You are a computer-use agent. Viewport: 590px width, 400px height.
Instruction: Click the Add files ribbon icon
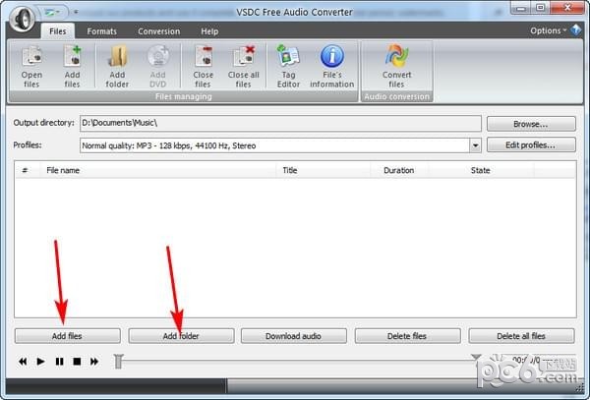(x=72, y=67)
